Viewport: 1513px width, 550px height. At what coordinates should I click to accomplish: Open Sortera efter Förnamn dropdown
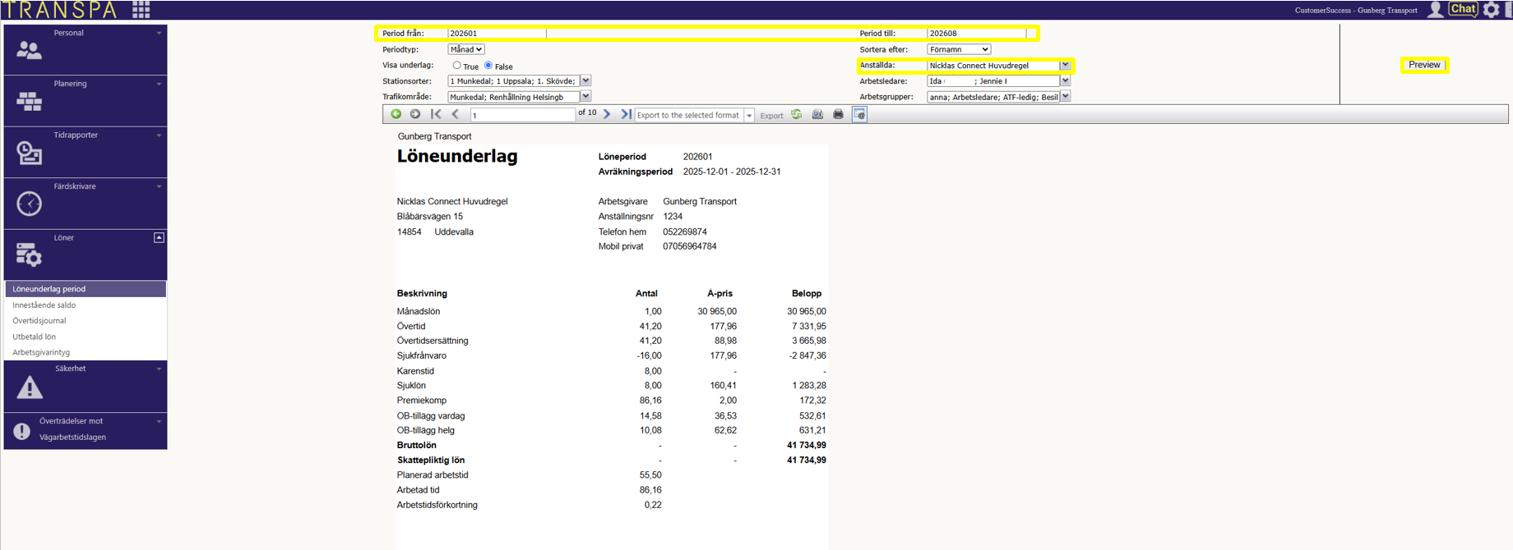coord(959,49)
